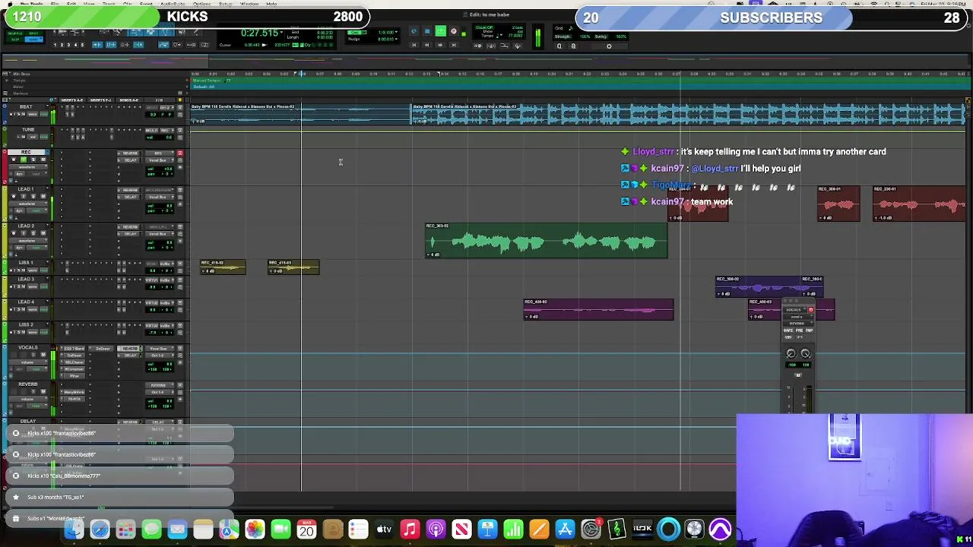Screen dimensions: 973x547
Task: Switch to Spot edit mode
Action: point(33,33)
